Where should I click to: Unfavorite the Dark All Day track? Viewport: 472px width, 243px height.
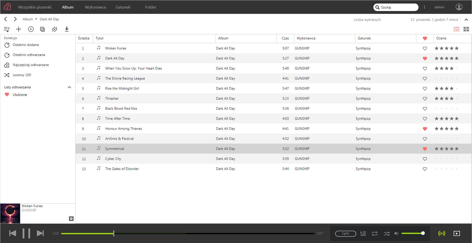click(425, 58)
